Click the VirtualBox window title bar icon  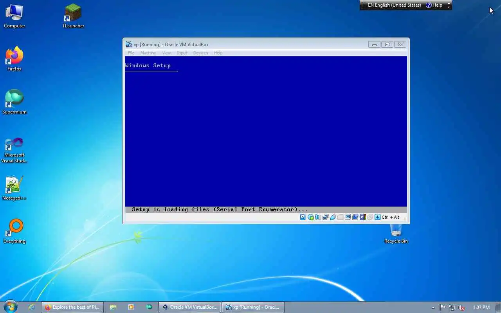click(129, 44)
